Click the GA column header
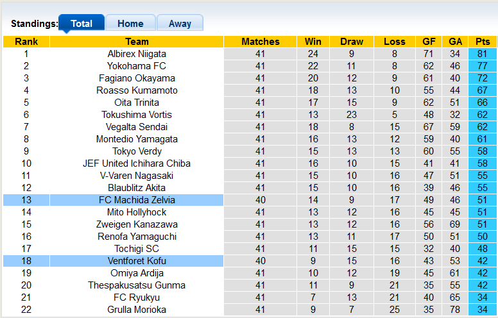This screenshot has height=318, width=498. [x=456, y=42]
